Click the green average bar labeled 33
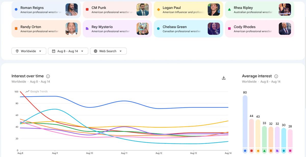Image resolution: width=306 pixels, height=157 pixels. tap(264, 137)
